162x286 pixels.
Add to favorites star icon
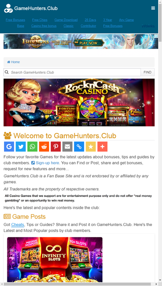point(91,146)
